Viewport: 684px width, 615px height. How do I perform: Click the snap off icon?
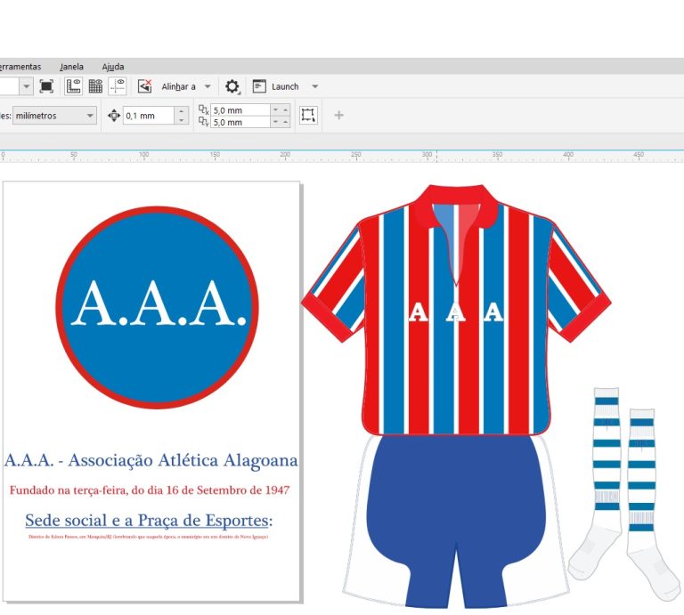144,86
